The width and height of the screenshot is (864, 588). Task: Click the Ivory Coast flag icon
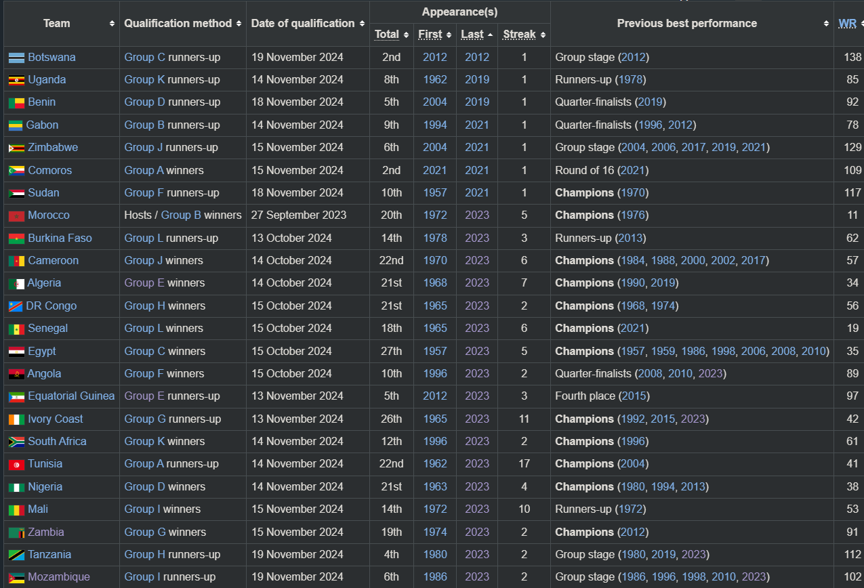coord(16,419)
